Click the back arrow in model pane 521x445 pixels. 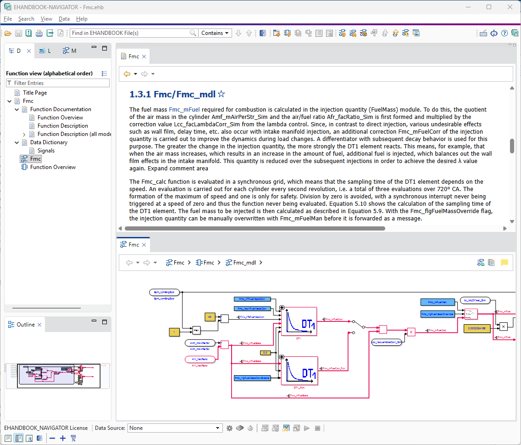[129, 263]
